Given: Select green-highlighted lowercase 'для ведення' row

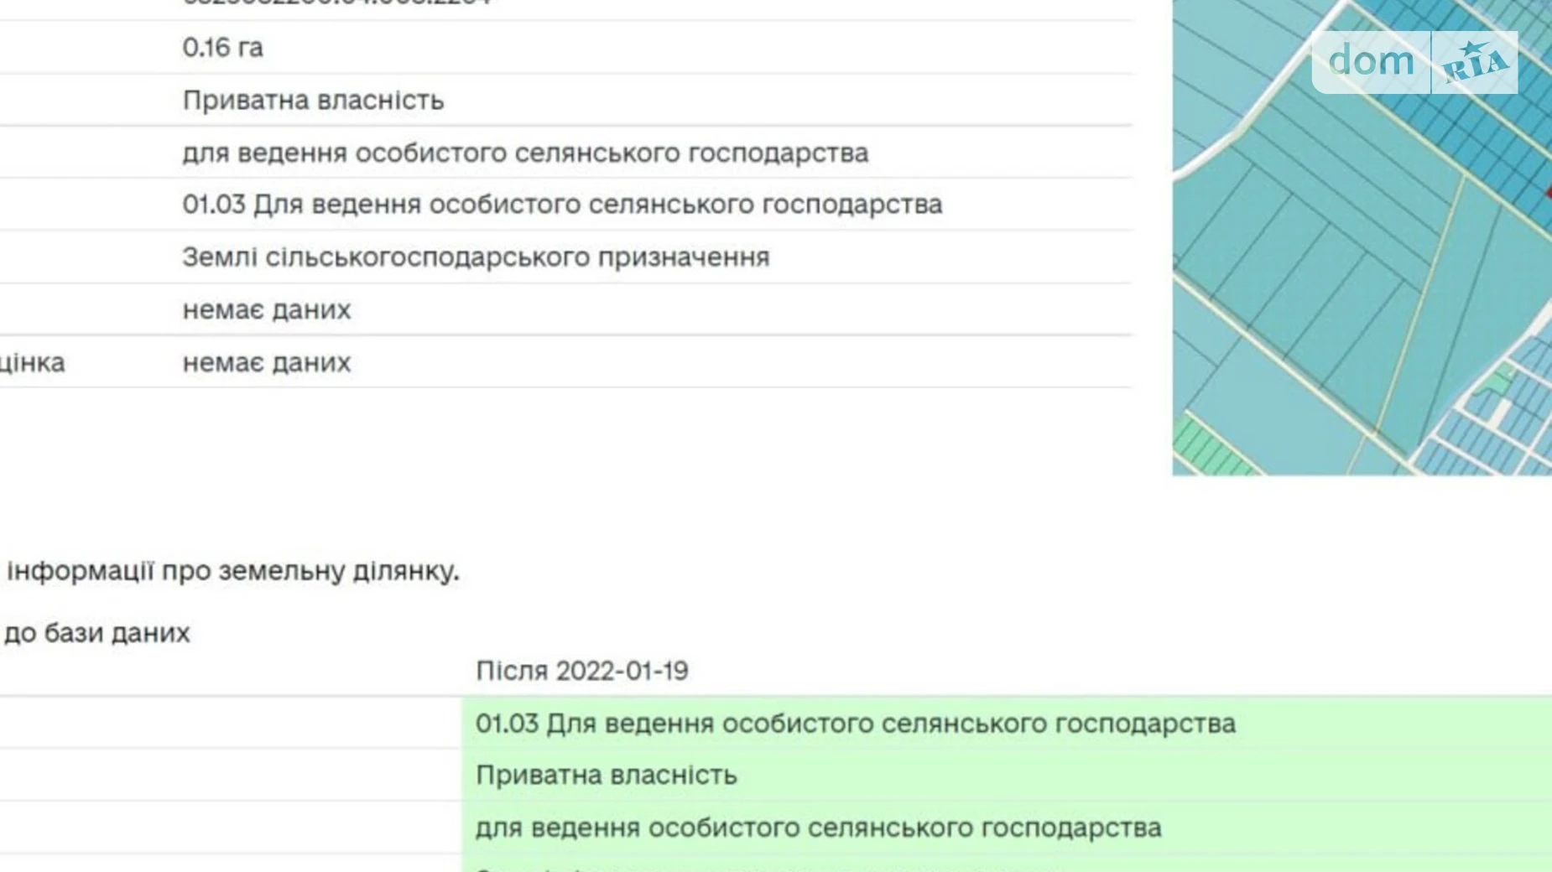Looking at the screenshot, I should pyautogui.click(x=818, y=828).
